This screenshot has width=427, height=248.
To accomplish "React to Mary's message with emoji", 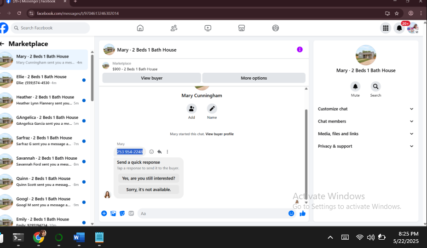I will [151, 152].
